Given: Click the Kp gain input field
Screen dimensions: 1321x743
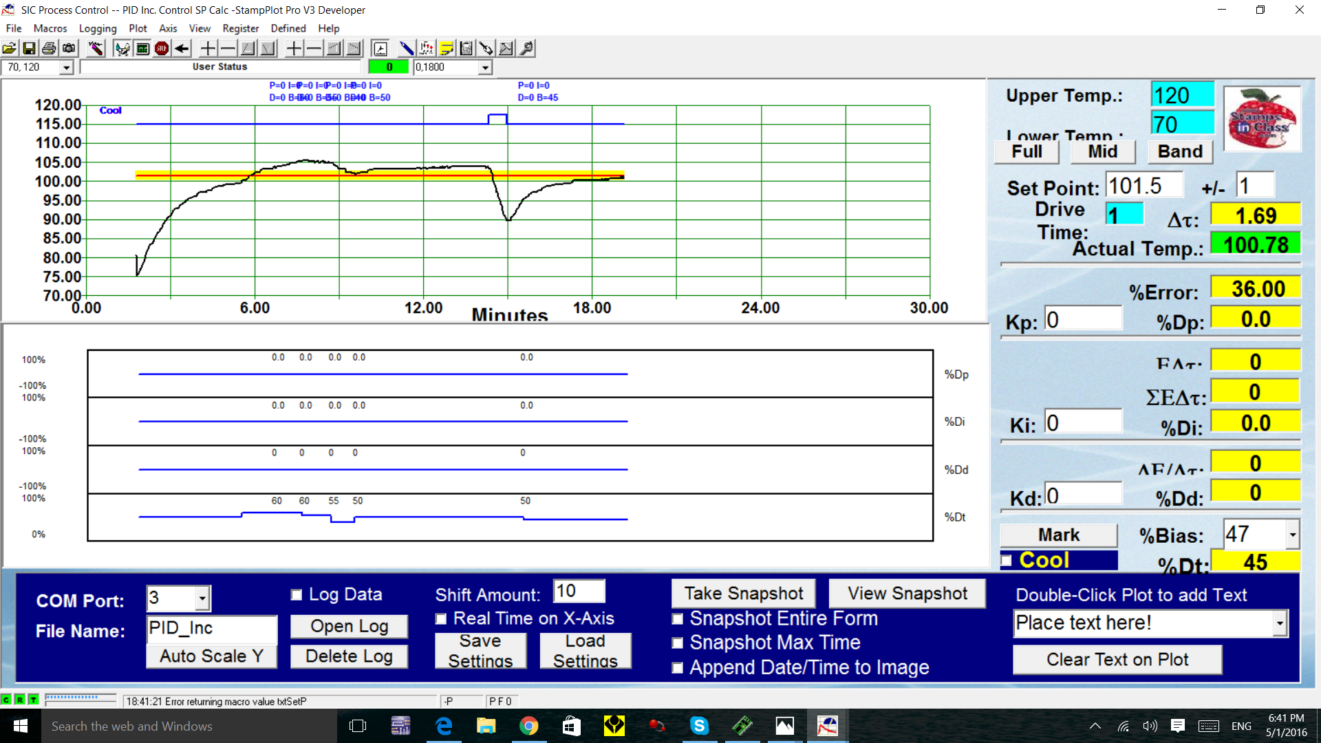Looking at the screenshot, I should click(1083, 319).
